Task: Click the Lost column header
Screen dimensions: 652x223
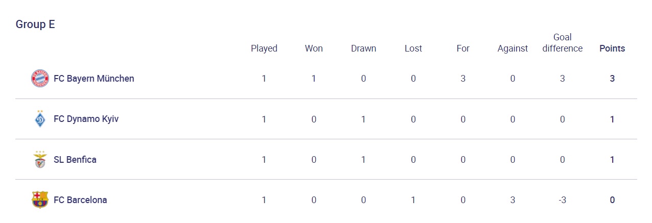Action: click(413, 48)
